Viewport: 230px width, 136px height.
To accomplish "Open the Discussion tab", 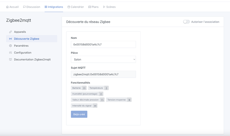I will (32, 7).
